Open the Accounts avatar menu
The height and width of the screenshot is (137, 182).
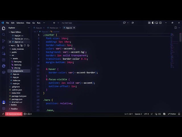[4, 102]
